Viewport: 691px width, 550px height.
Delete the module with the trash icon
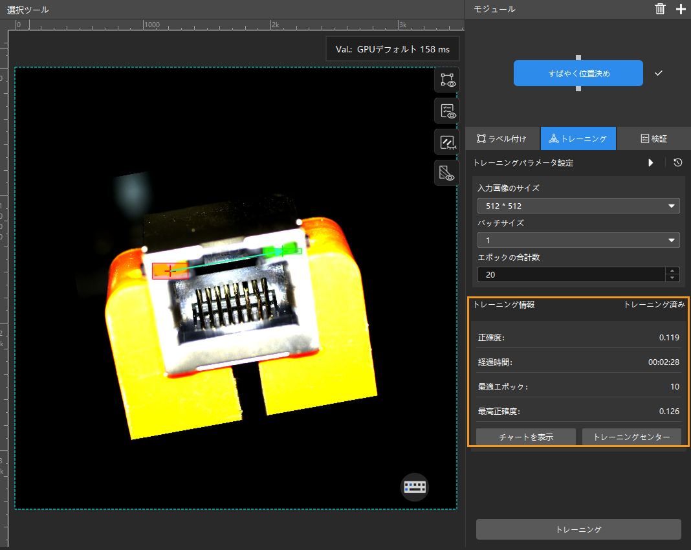coord(660,9)
